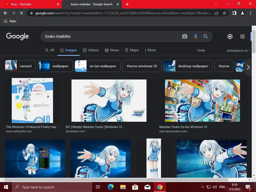The image size is (256, 192).
Task: Click the forward navigation arrow
Action: click(x=13, y=13)
